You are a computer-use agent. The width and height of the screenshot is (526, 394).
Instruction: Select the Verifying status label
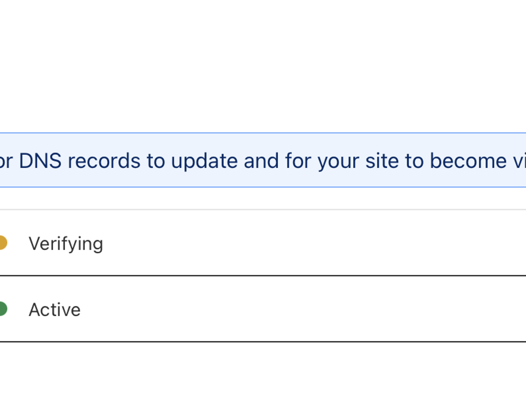coord(66,244)
